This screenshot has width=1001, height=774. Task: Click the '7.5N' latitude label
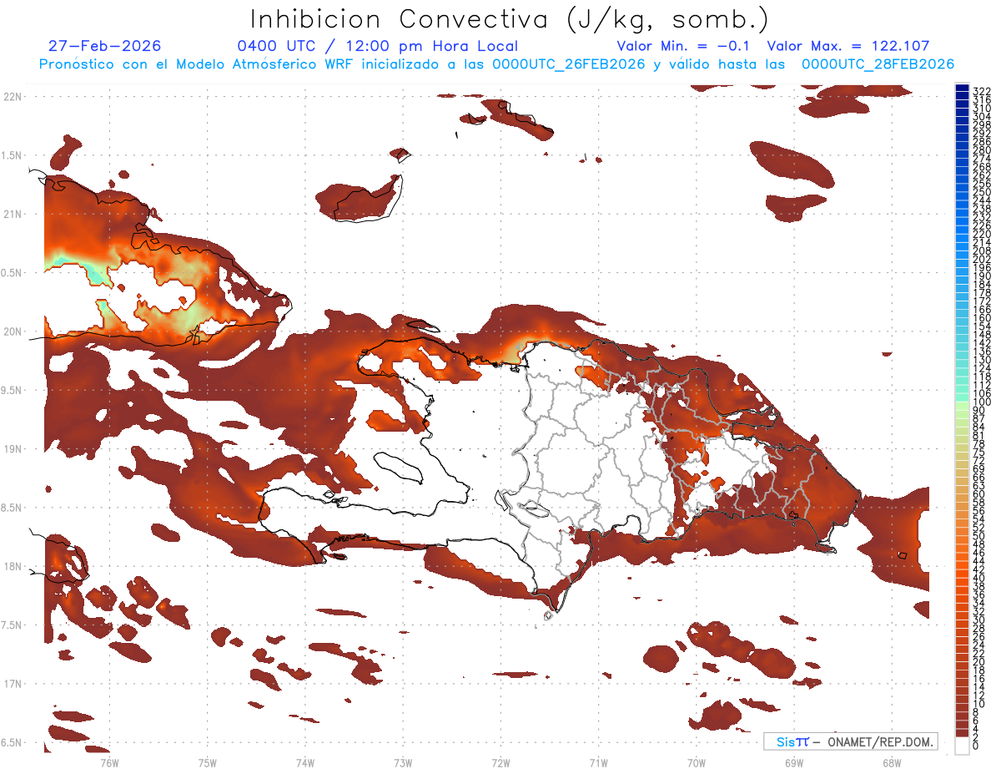coord(12,625)
